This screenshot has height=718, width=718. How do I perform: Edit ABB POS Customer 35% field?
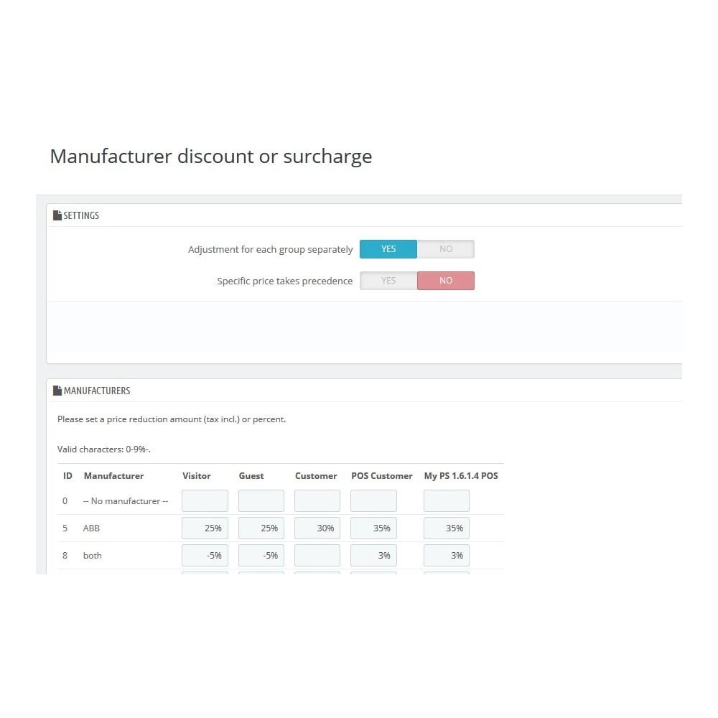point(373,528)
